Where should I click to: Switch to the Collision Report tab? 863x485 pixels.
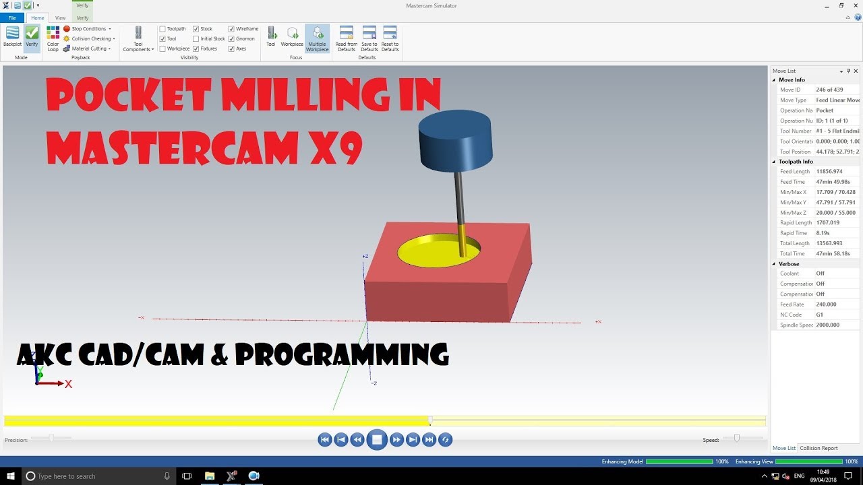point(819,448)
